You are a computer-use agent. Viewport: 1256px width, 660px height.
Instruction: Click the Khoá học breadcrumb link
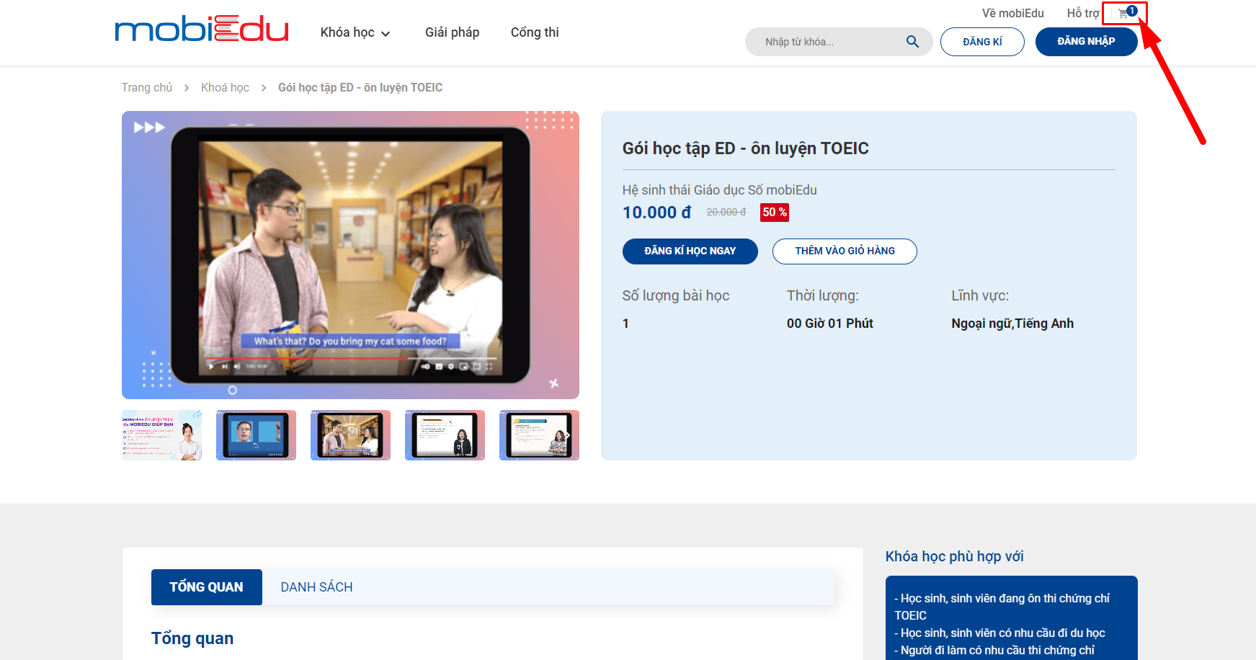pos(225,87)
